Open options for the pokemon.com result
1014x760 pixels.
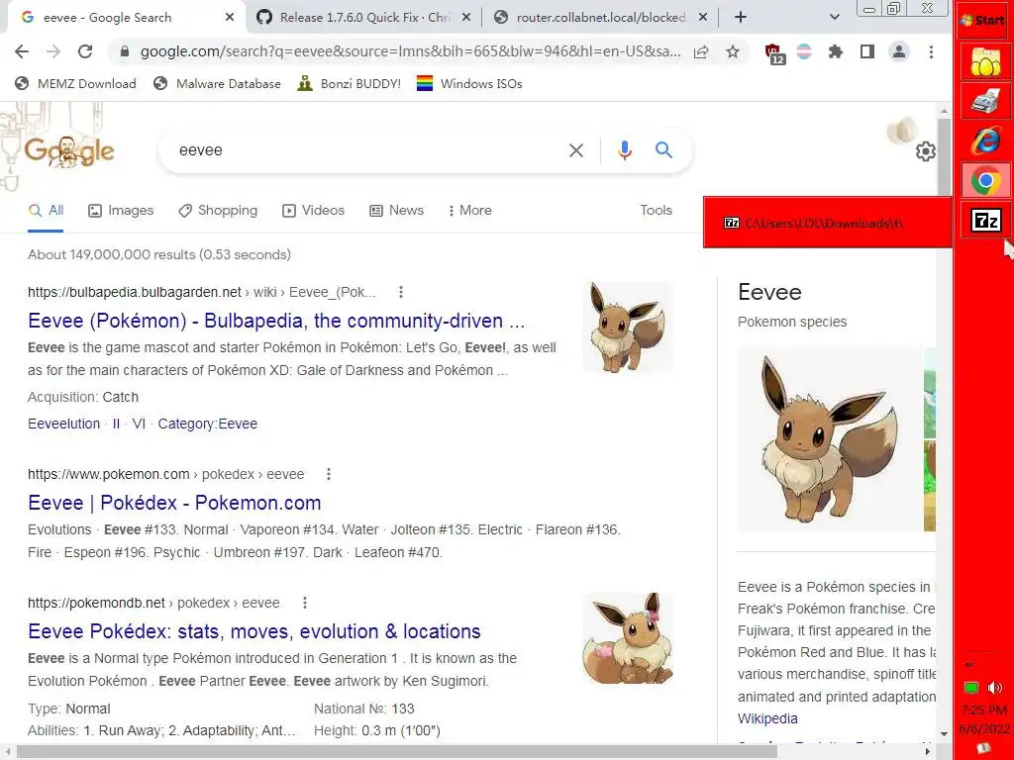coord(329,474)
